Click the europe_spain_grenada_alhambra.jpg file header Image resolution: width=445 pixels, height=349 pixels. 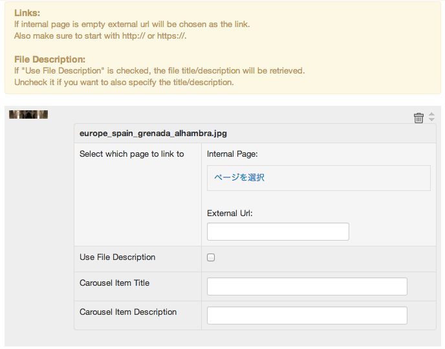[153, 134]
